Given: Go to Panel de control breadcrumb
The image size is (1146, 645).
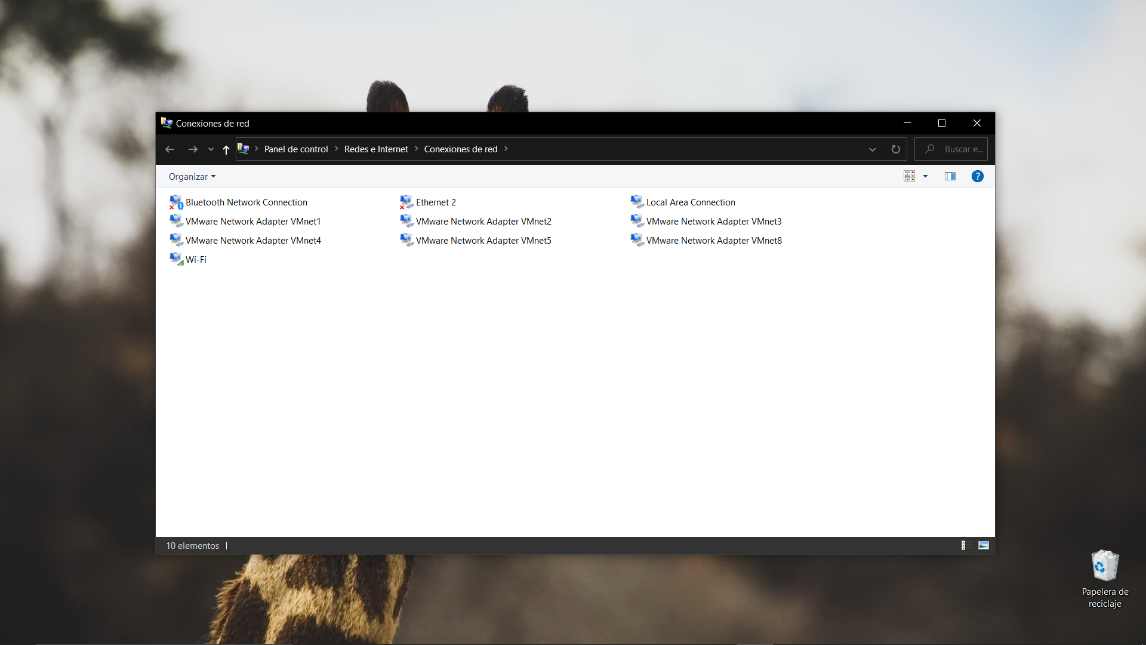Looking at the screenshot, I should (x=296, y=149).
